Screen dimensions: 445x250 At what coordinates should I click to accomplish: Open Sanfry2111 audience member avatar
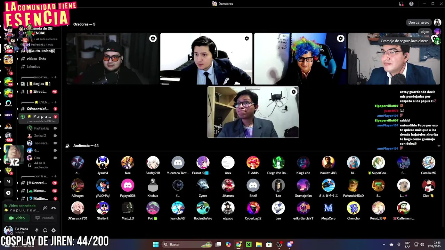point(153,162)
